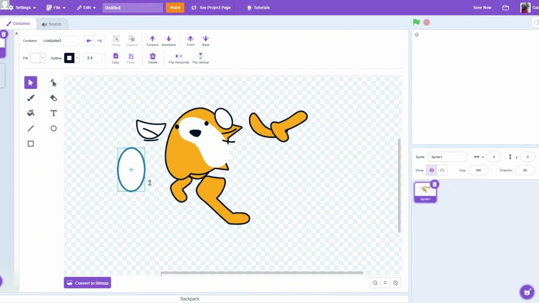Click the orange Share button
Viewport: 539px width, 303px height.
point(175,8)
